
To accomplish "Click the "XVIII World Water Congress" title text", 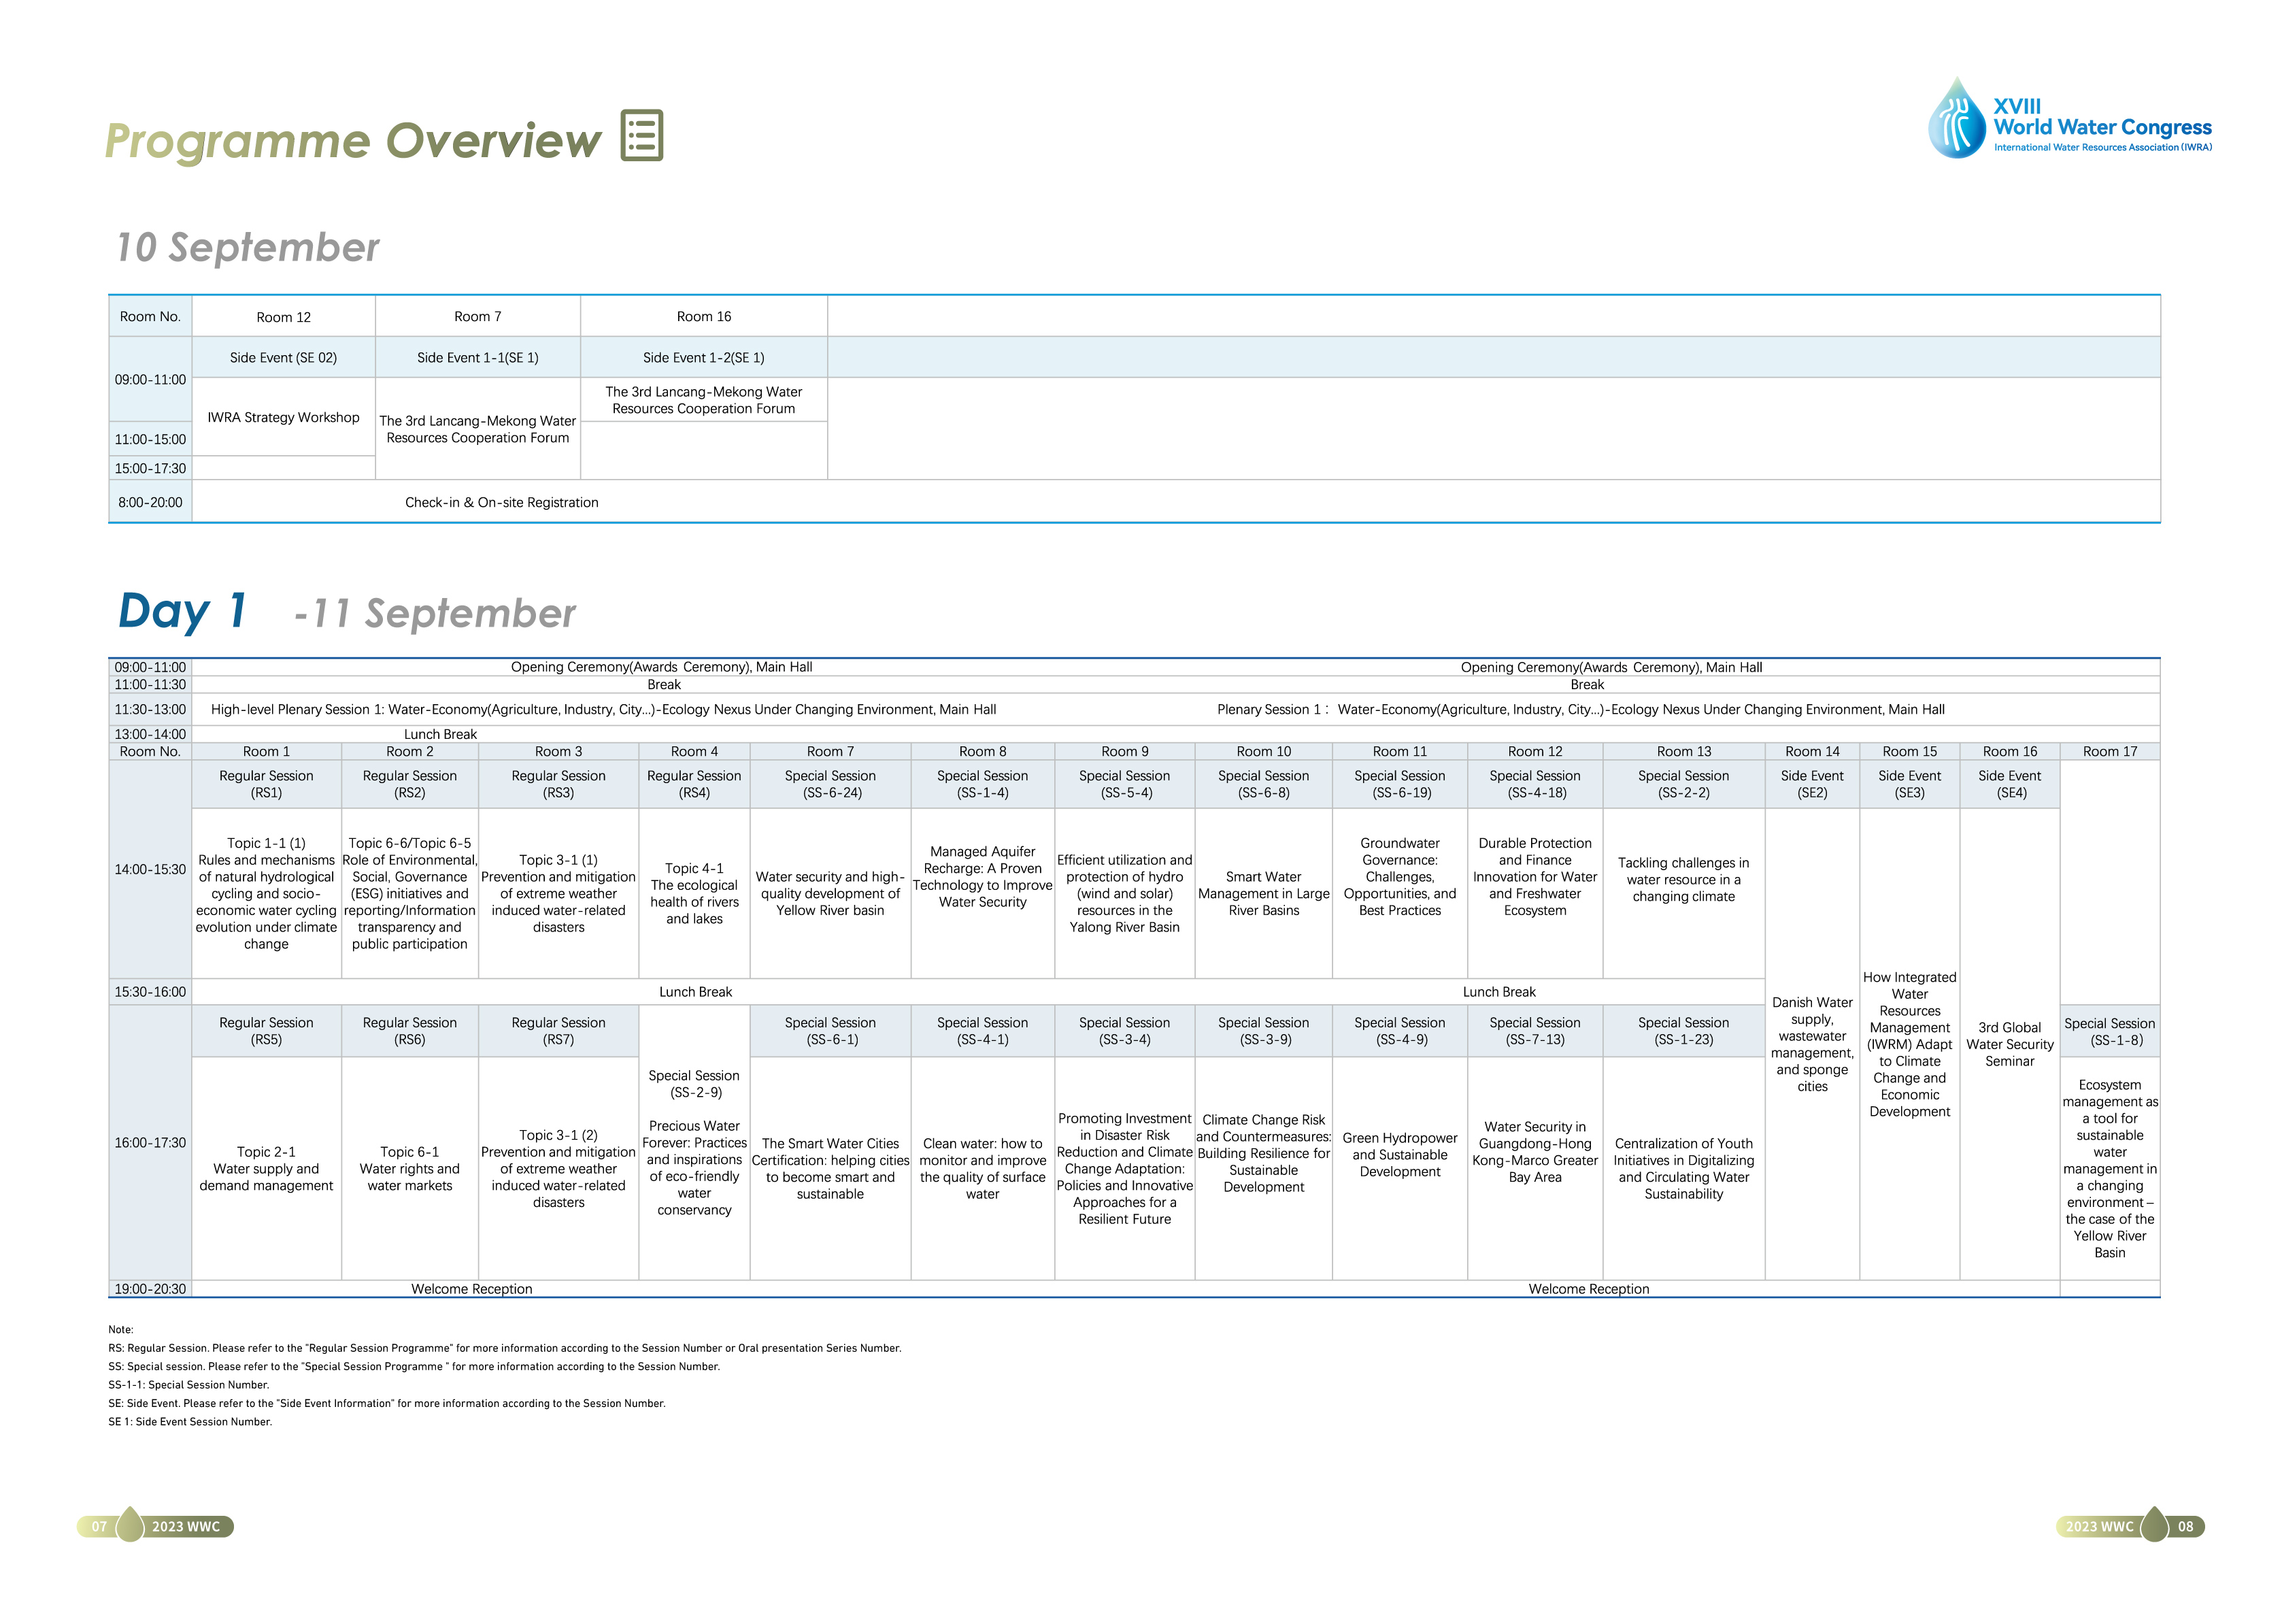I will pos(2102,117).
